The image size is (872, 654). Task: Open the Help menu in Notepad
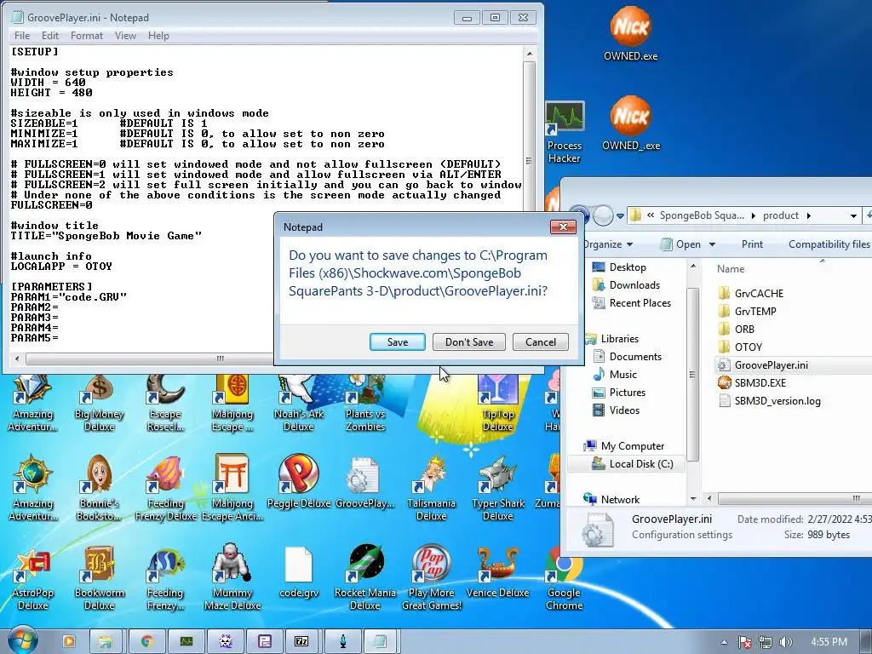click(x=158, y=36)
